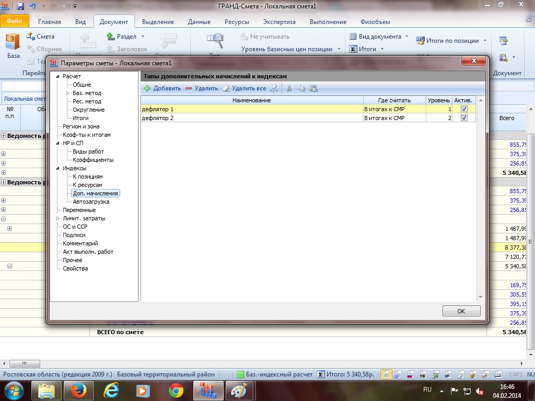Switch to the Экспертиза ribbon tab

[x=280, y=22]
